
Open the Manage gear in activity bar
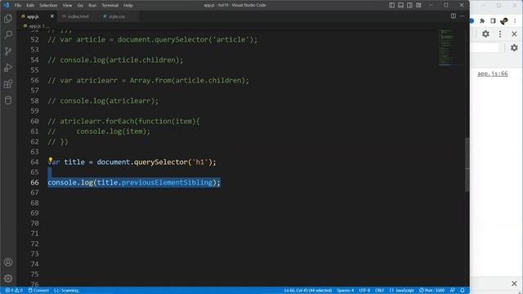[8, 278]
